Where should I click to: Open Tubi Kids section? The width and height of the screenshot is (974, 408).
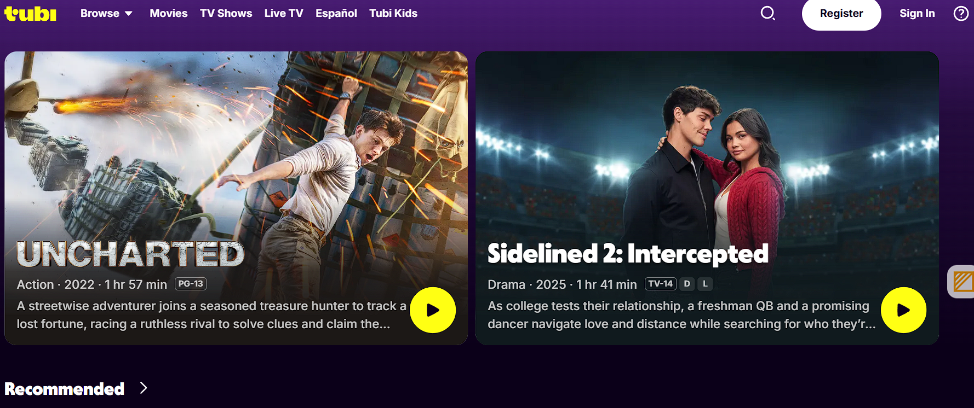[x=393, y=13]
